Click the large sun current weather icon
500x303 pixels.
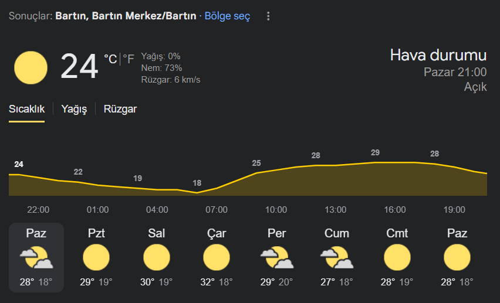point(31,67)
